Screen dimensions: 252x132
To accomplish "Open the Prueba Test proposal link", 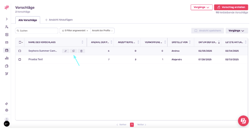I will pyautogui.click(x=36, y=59).
